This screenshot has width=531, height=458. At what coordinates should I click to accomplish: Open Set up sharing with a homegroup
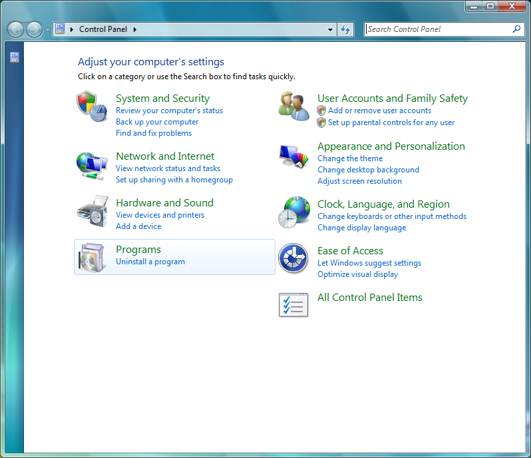tap(174, 180)
